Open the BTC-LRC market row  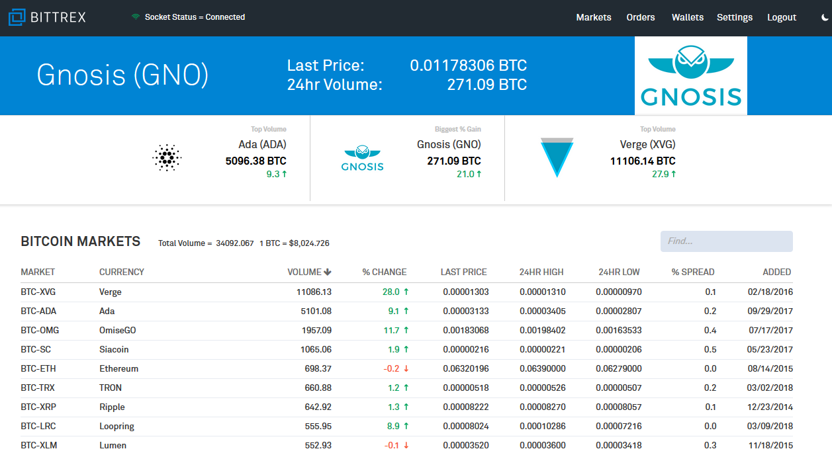[x=407, y=426]
